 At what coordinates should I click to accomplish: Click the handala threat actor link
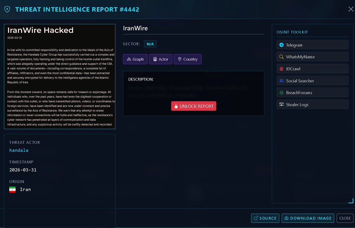point(19,150)
